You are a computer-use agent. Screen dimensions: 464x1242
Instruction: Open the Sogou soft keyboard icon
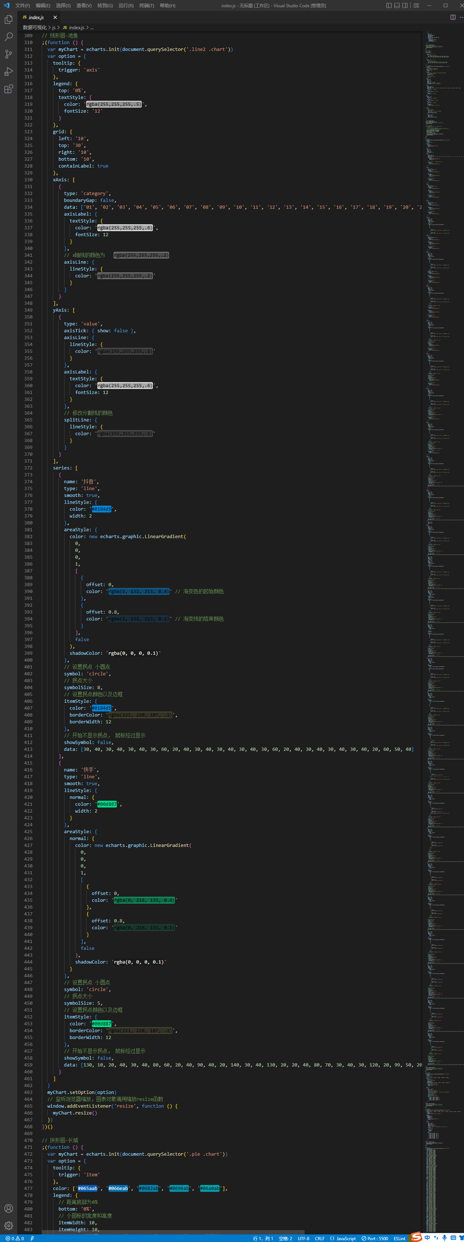(453, 1237)
